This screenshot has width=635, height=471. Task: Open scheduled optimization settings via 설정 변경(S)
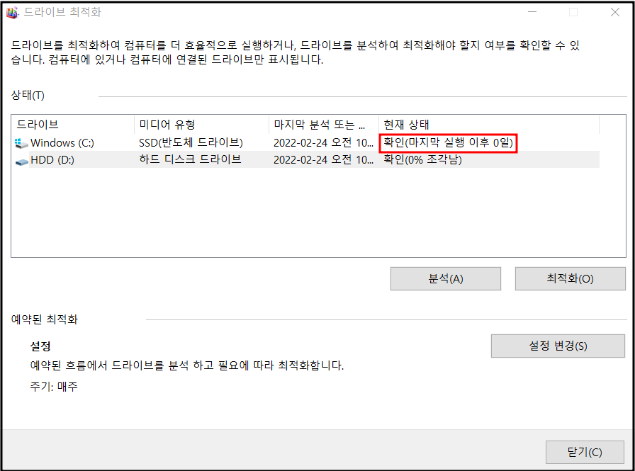(558, 346)
